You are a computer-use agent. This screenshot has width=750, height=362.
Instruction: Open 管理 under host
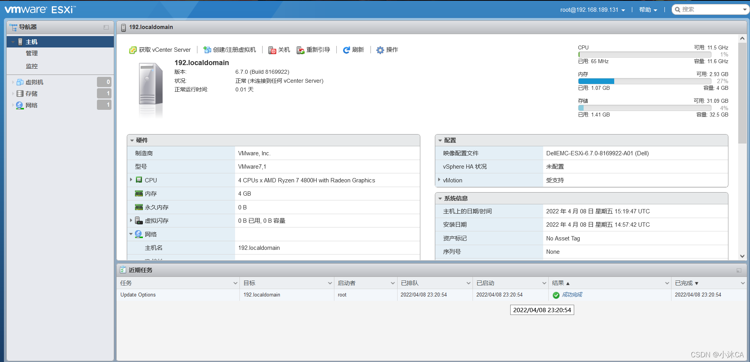[32, 53]
